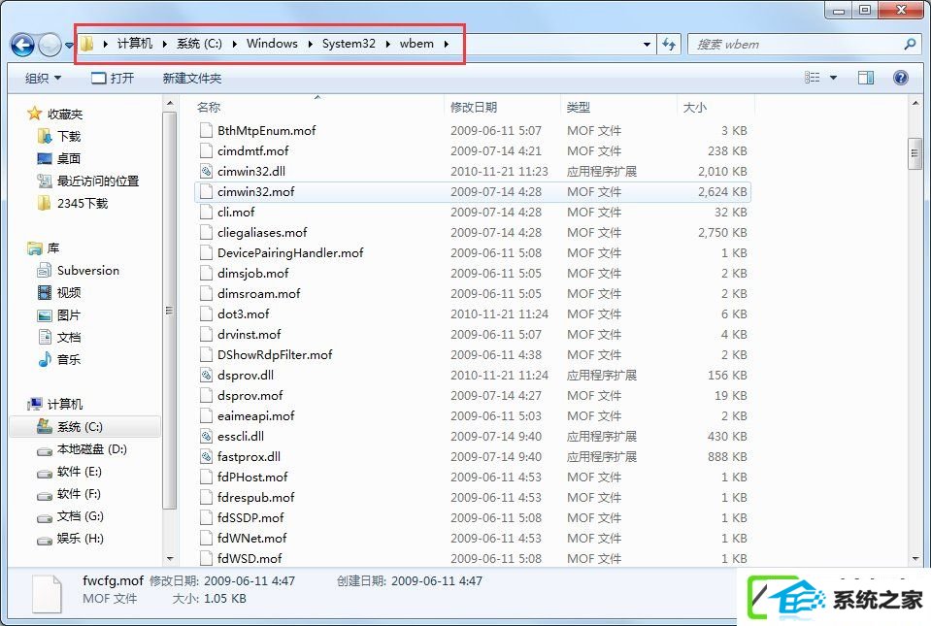The image size is (931, 626).
Task: Click fwcfg.mof file thumbnail in details pane
Action: pos(47,593)
